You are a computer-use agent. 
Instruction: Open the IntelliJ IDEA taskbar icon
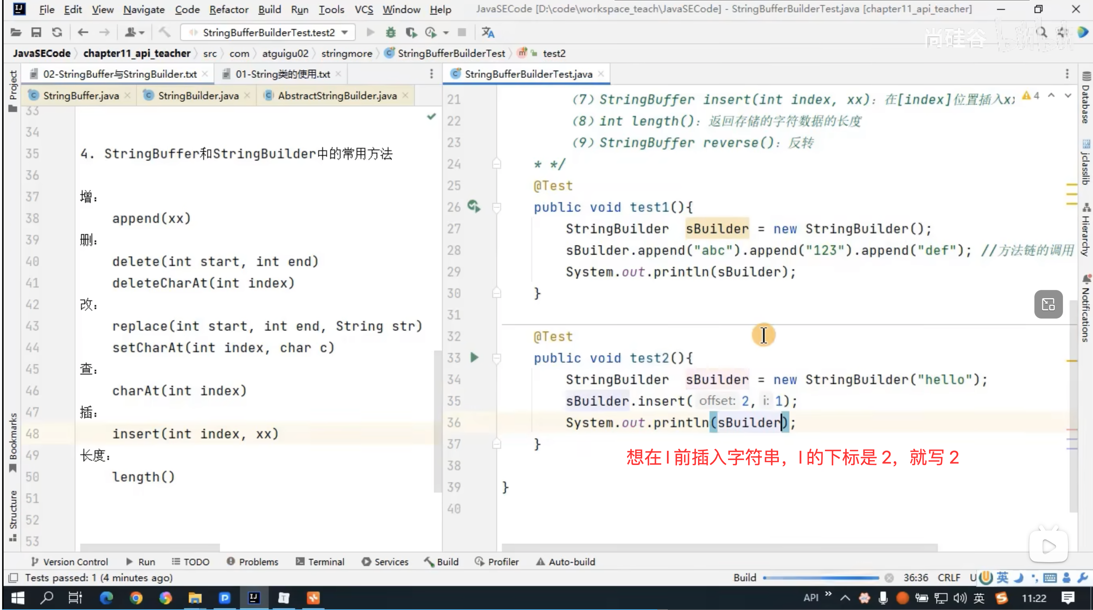coord(254,598)
